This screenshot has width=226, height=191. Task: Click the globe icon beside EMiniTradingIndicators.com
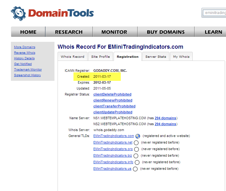coord(138,136)
